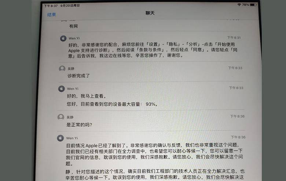Click Apple avatar beside 8:36 Wen Yi message
Image resolution: width=286 pixels, height=181 pixels.
click(x=60, y=138)
